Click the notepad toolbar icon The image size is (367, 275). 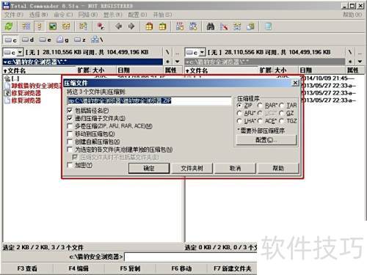click(269, 26)
